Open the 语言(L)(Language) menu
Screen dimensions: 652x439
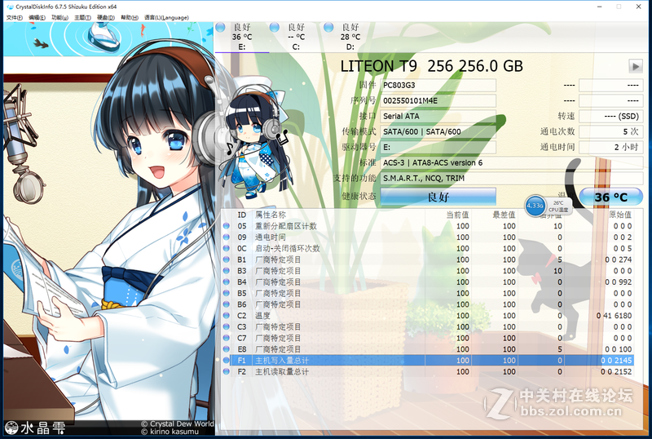click(x=166, y=17)
